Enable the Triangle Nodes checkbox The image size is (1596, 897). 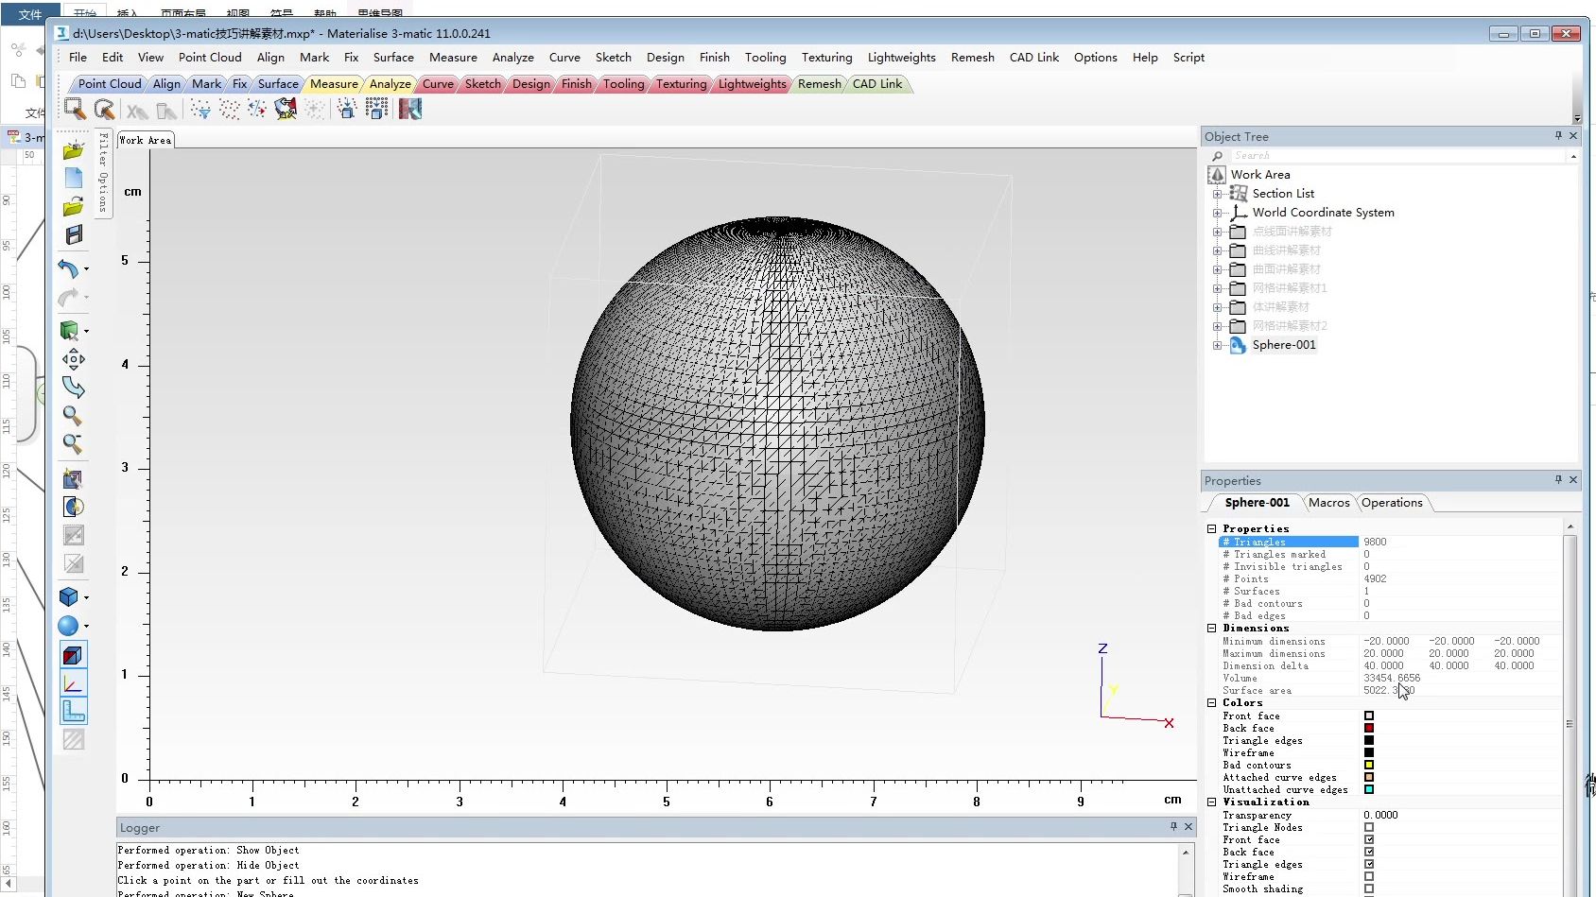tap(1368, 827)
